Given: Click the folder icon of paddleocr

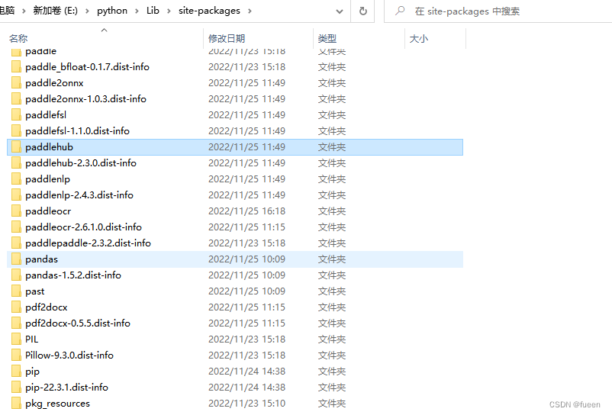Looking at the screenshot, I should [x=16, y=211].
